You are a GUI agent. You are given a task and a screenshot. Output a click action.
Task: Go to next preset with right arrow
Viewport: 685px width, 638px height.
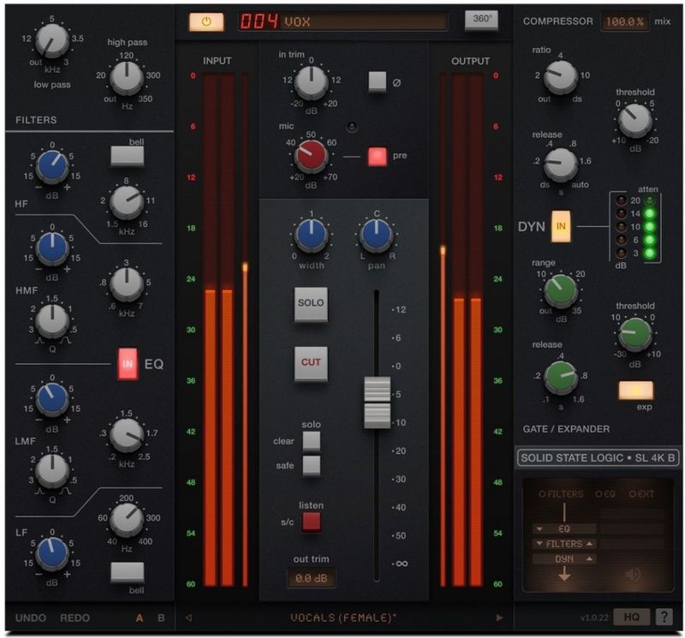[499, 617]
